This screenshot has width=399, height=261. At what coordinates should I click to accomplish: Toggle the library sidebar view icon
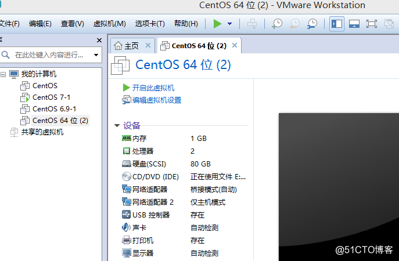tap(337, 24)
